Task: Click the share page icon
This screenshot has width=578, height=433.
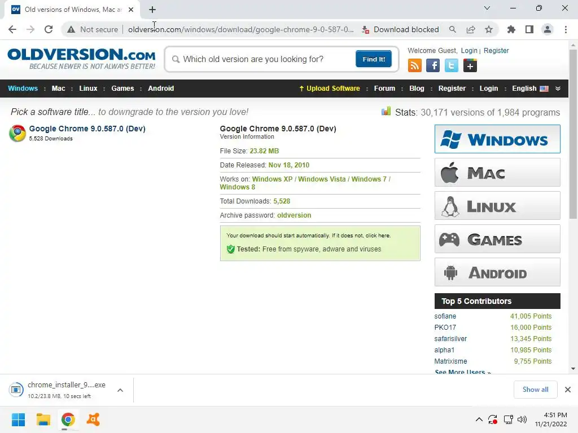Action: 471,29
